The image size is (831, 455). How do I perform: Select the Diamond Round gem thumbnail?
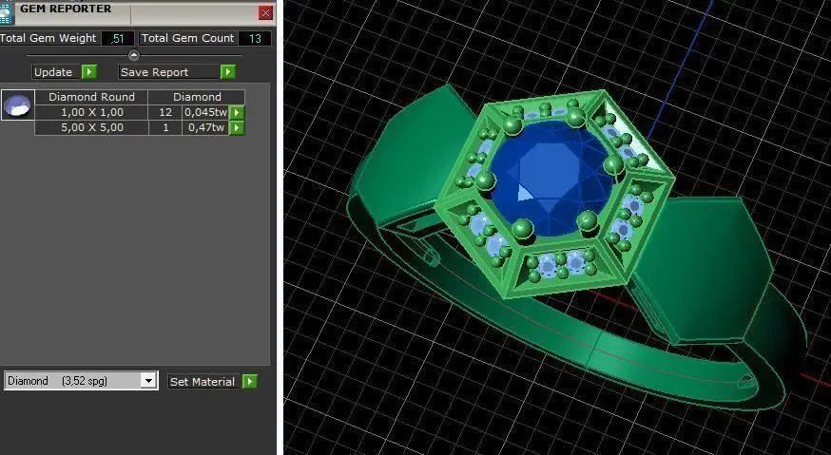coord(17,104)
